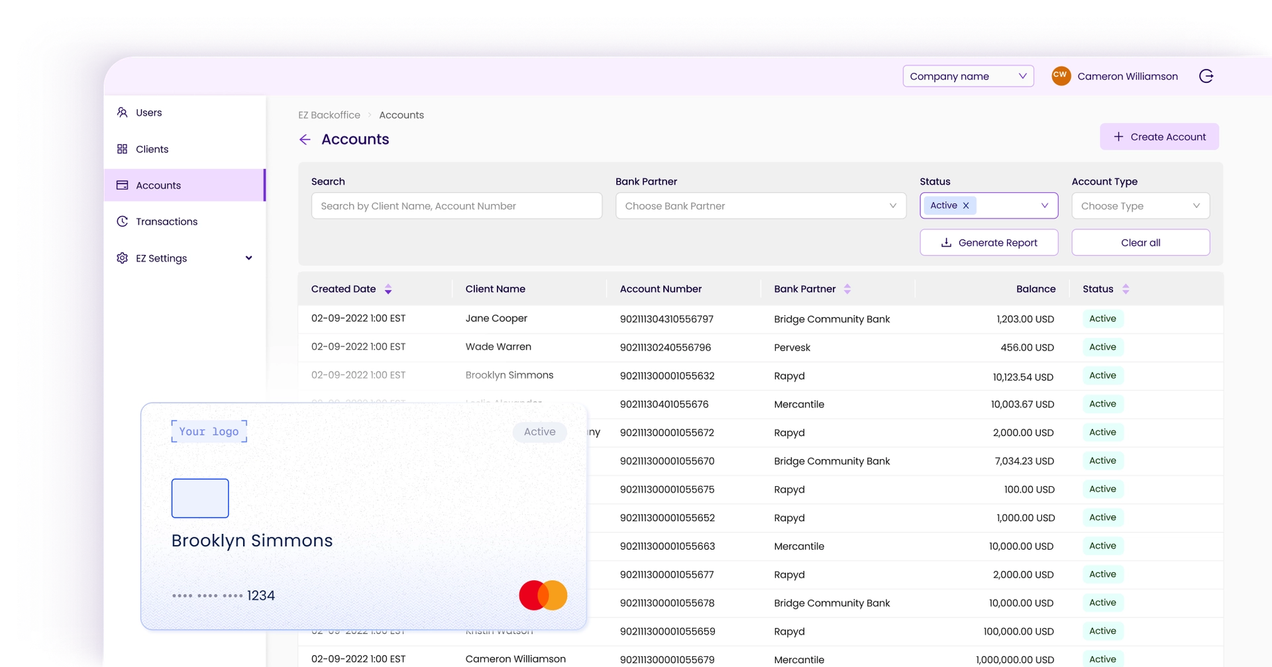Click the Users icon in the sidebar

tap(123, 113)
